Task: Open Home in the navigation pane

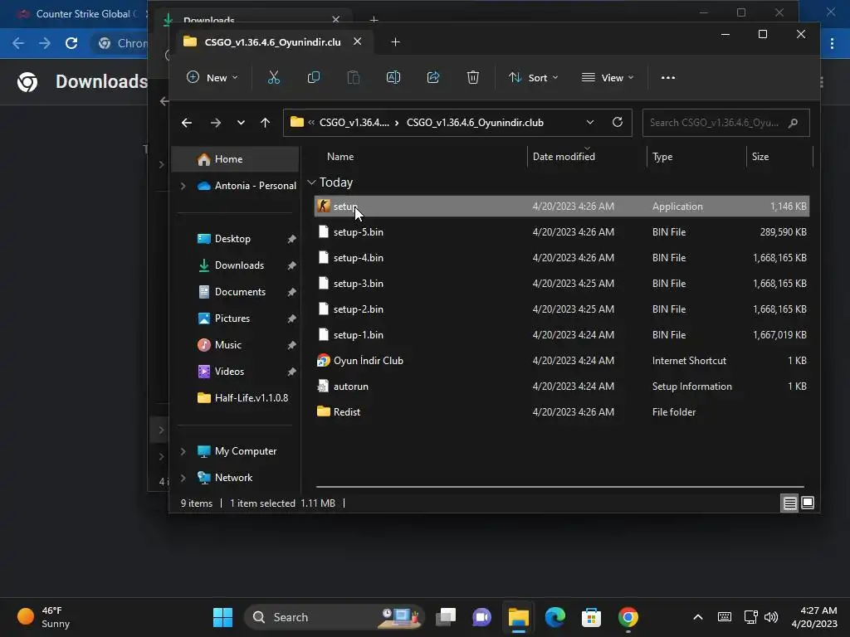Action: click(x=237, y=159)
